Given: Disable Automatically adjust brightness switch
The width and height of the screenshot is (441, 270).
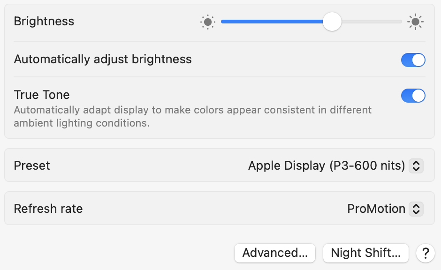Looking at the screenshot, I should pos(413,60).
